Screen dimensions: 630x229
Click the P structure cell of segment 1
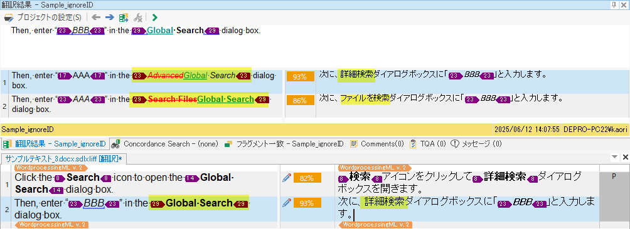[614, 176]
